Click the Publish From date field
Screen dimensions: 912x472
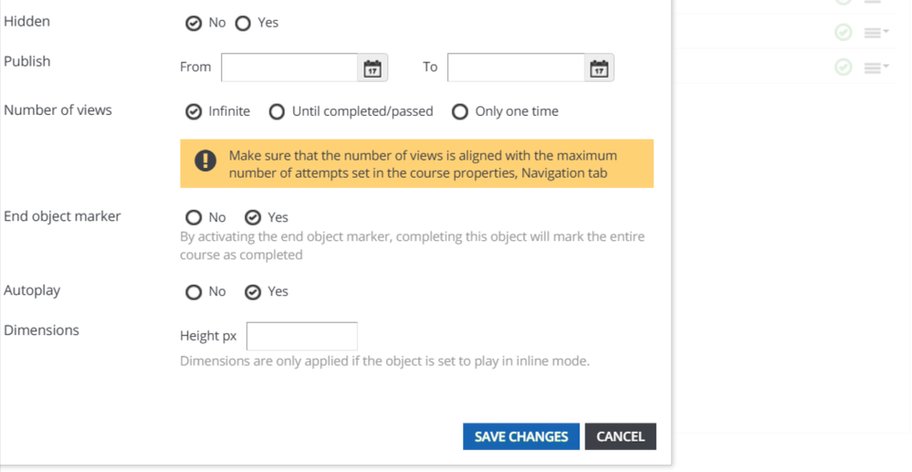[288, 68]
